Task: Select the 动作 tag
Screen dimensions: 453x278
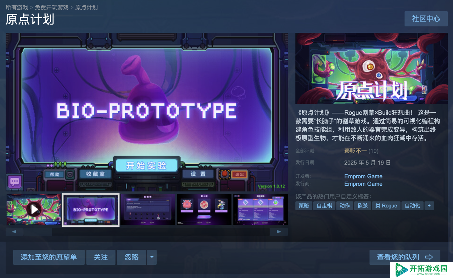Action: [x=345, y=206]
